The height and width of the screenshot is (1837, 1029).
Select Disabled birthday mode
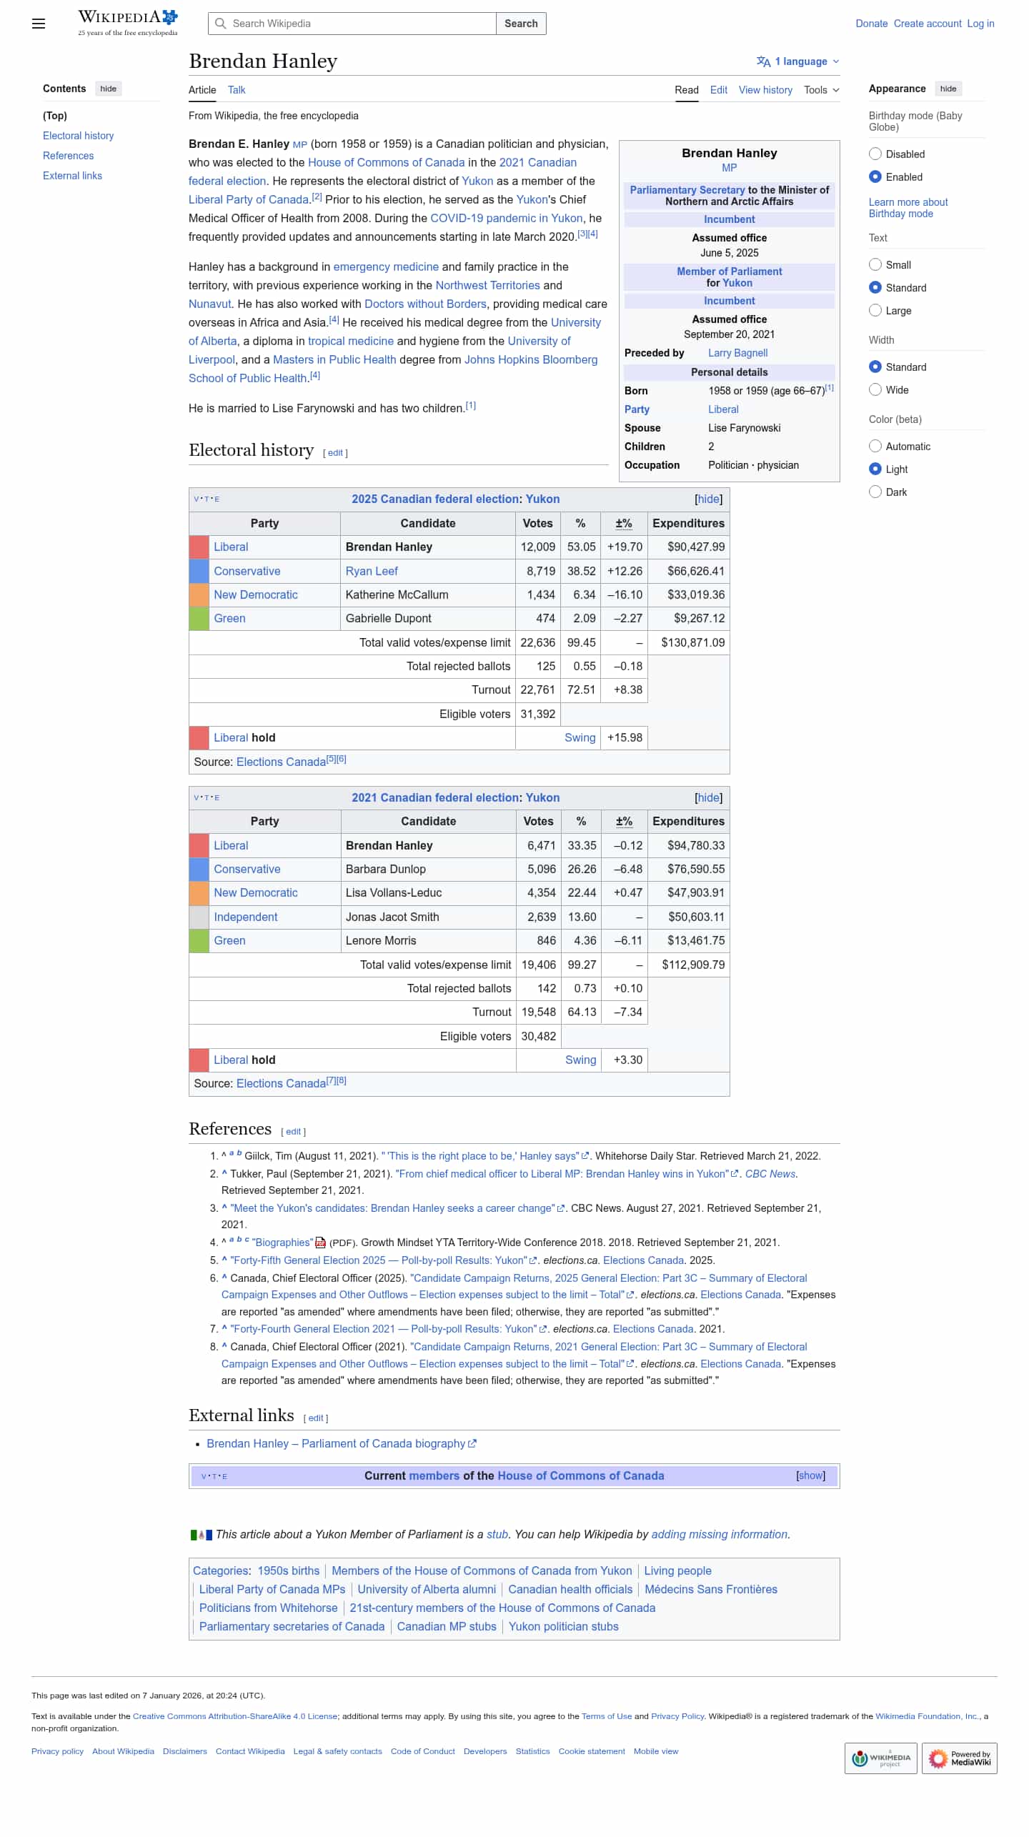click(875, 154)
